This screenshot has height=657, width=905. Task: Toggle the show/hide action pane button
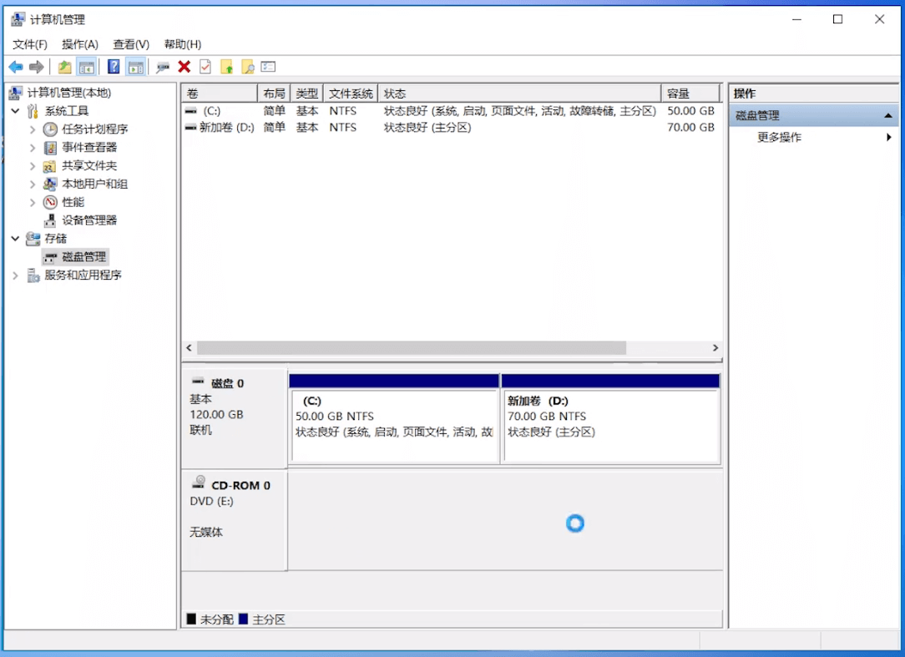point(135,67)
